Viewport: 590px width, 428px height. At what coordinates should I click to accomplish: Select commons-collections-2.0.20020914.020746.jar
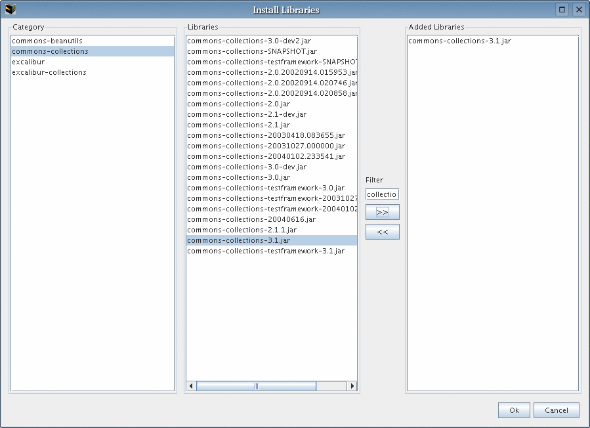271,83
